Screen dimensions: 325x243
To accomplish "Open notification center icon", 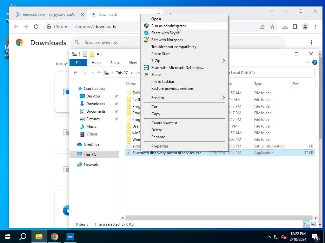I will [x=315, y=237].
